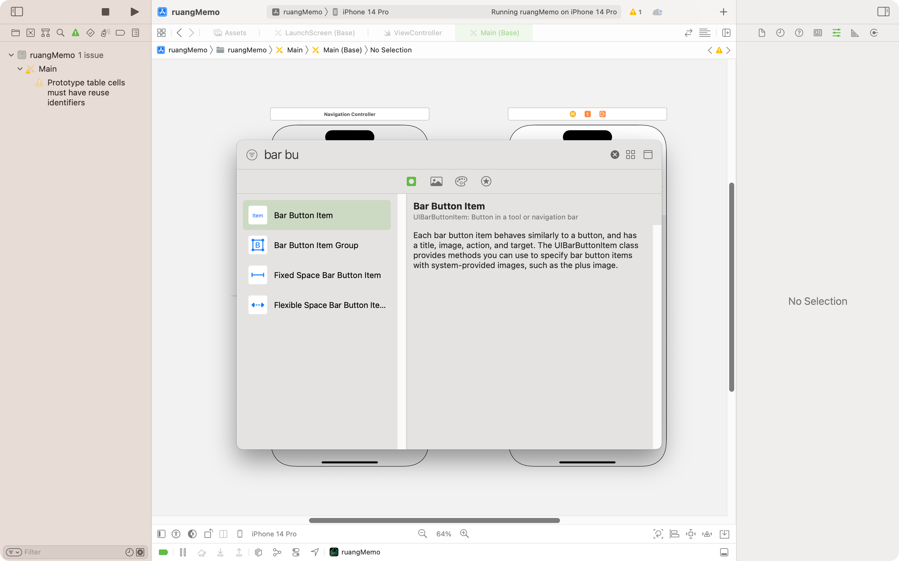Viewport: 899px width, 561px height.
Task: Select Bar Button Item in library
Action: pyautogui.click(x=317, y=215)
